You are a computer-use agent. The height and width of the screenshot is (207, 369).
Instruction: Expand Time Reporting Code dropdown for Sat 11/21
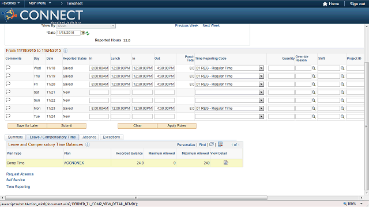(261, 92)
